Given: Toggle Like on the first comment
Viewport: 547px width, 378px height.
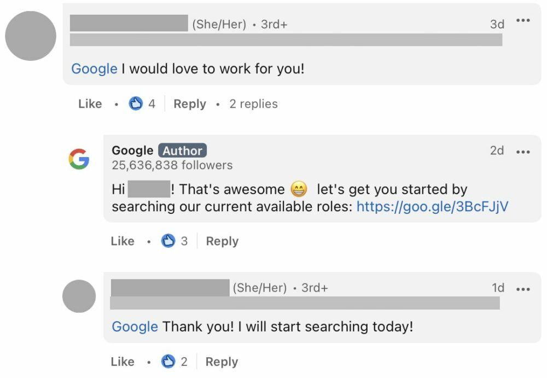Looking at the screenshot, I should click(x=90, y=103).
